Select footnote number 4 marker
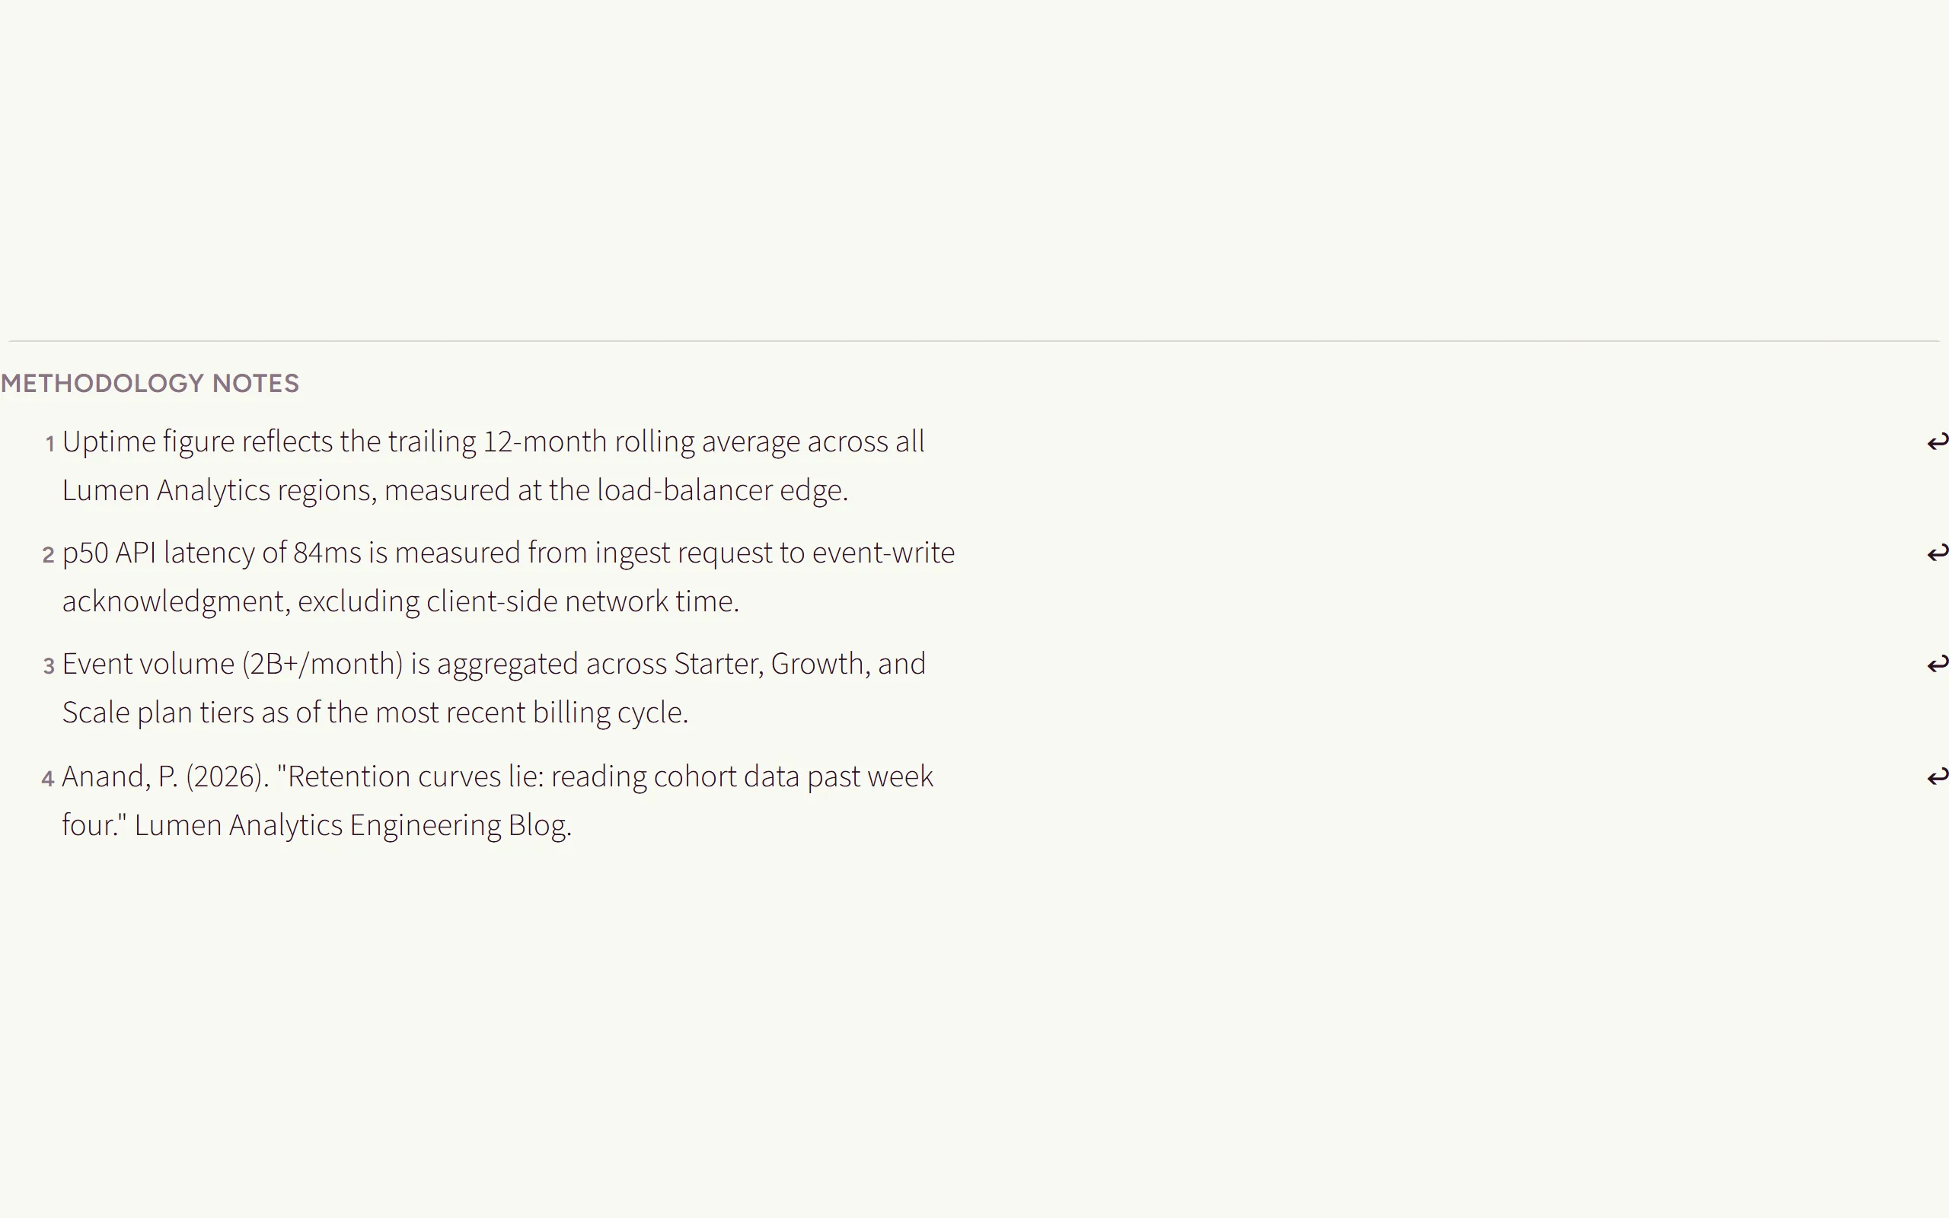The image size is (1949, 1218). [x=48, y=778]
